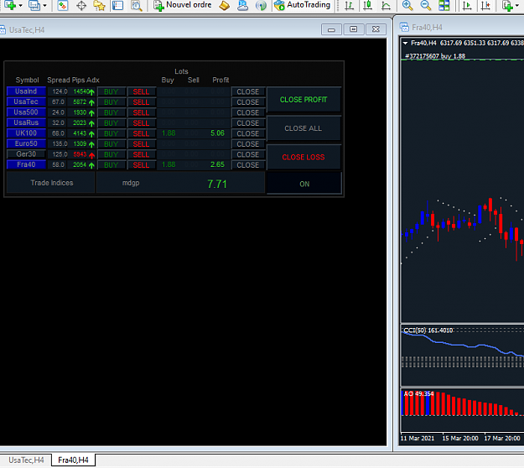The width and height of the screenshot is (524, 468).
Task: Open the Profiles toolbar icon
Action: (x=34, y=5)
